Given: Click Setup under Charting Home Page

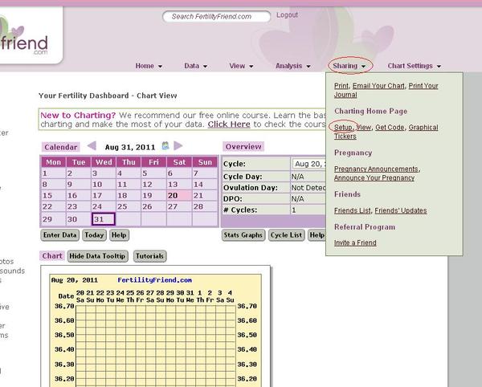Looking at the screenshot, I should tap(343, 127).
